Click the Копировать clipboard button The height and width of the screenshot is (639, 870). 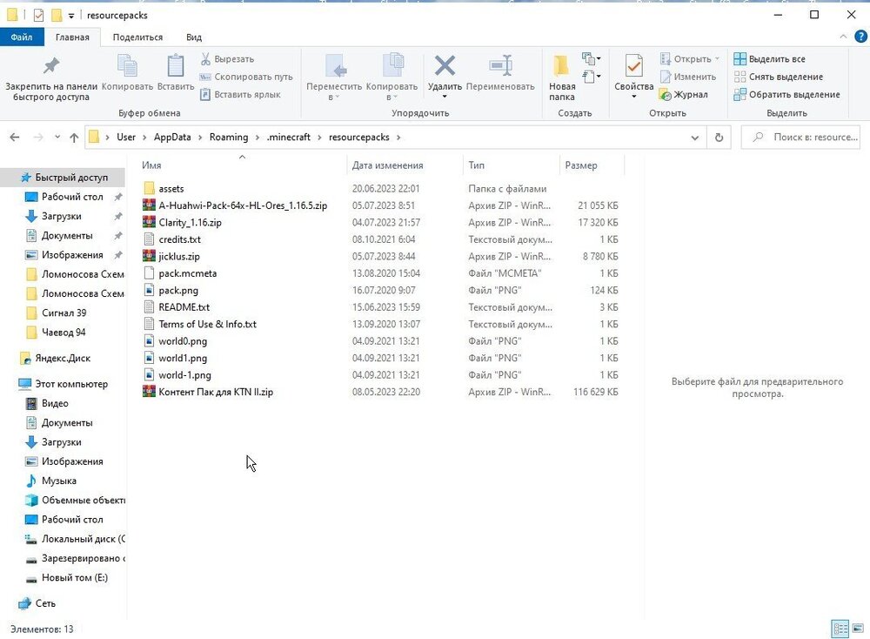[127, 73]
